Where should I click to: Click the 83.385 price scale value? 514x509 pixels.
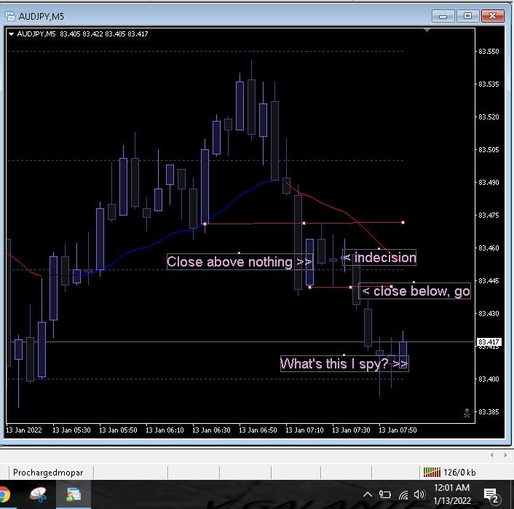pos(489,412)
